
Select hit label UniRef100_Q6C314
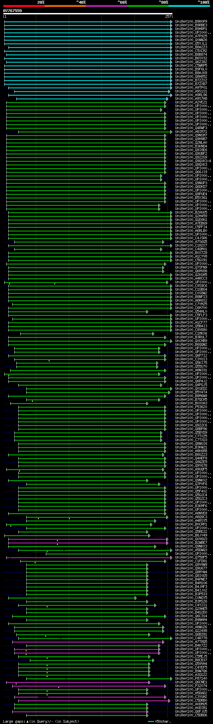[191, 616]
